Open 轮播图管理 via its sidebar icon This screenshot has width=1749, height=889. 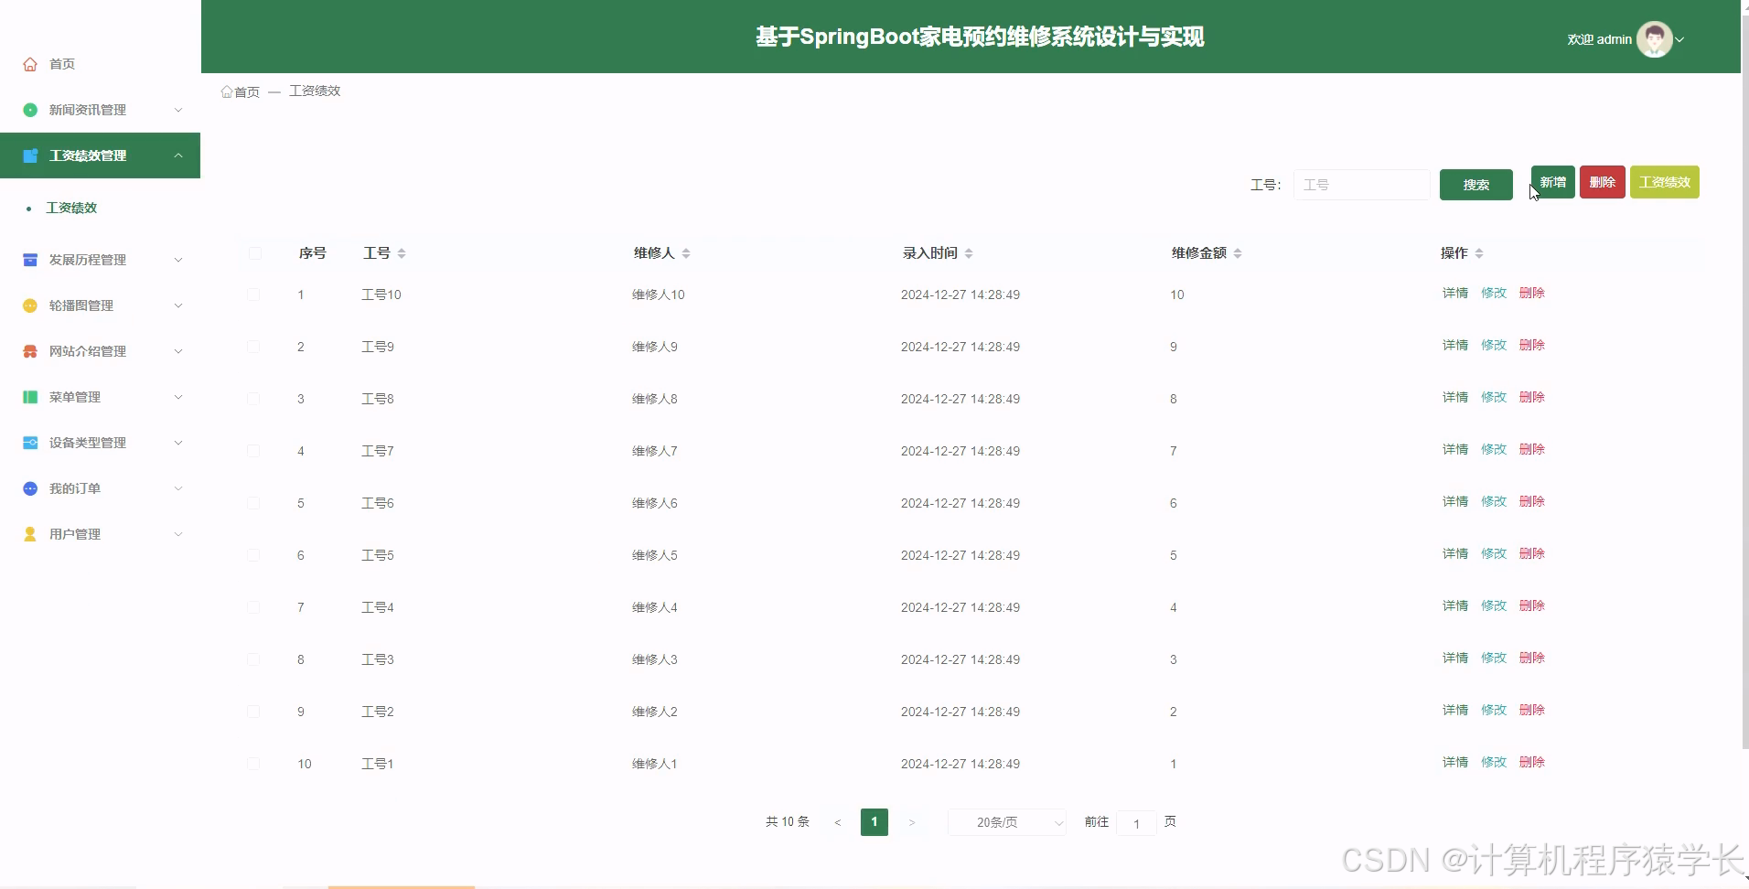[x=30, y=305]
